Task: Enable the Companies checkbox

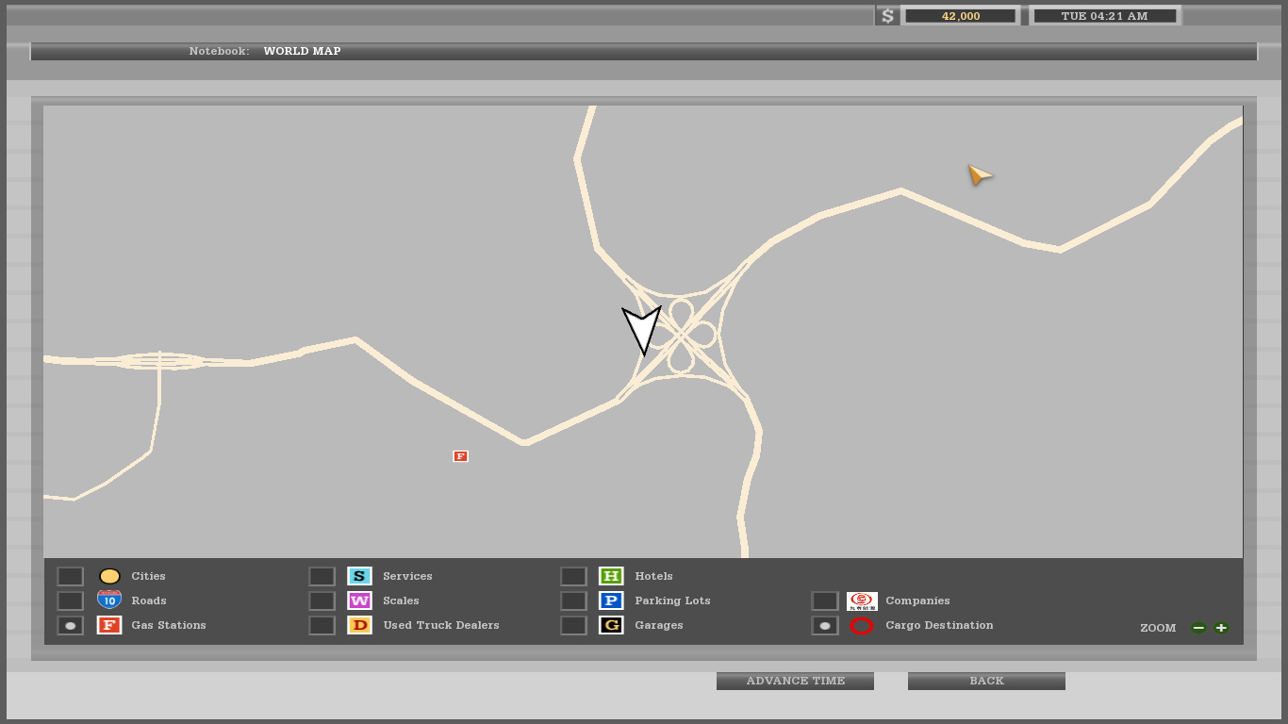Action: coord(825,601)
